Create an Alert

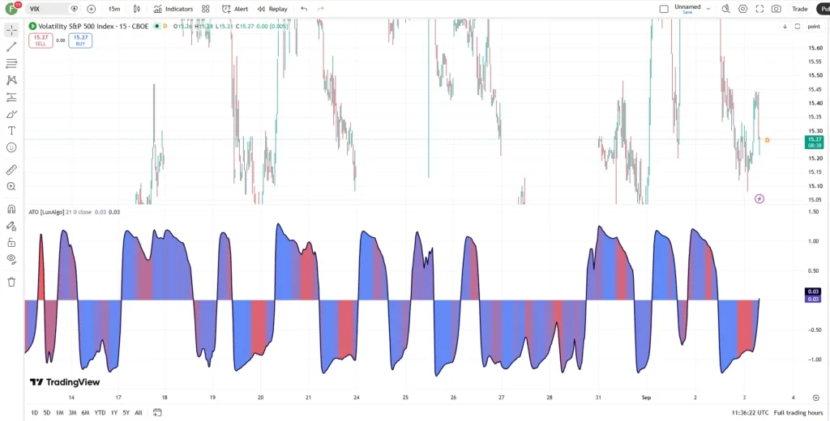click(235, 9)
